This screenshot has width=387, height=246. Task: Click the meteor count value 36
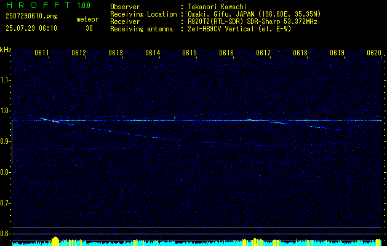pos(89,28)
